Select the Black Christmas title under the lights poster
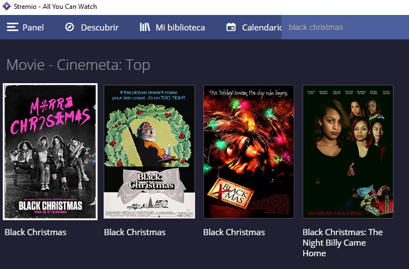The width and height of the screenshot is (409, 269). click(x=234, y=232)
